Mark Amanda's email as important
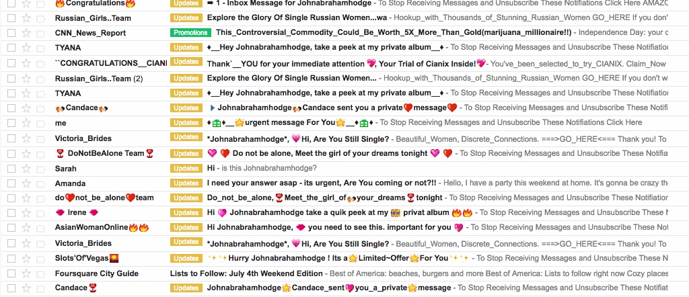Screen dimensions: 689x297 40,183
